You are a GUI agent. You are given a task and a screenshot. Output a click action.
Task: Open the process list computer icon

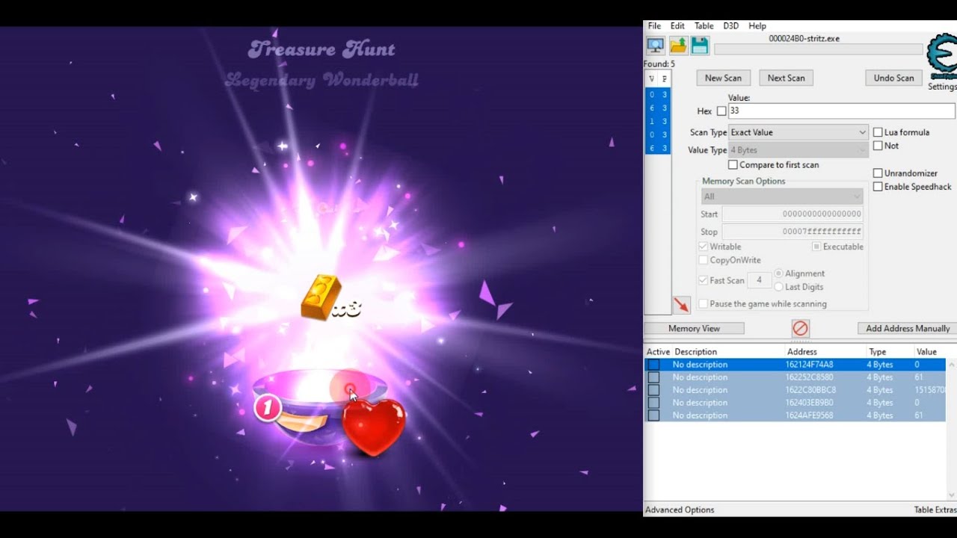tap(655, 46)
